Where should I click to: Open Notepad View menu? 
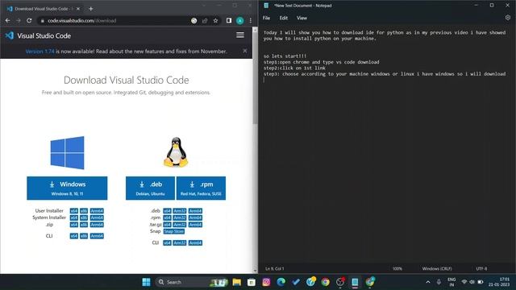point(302,18)
